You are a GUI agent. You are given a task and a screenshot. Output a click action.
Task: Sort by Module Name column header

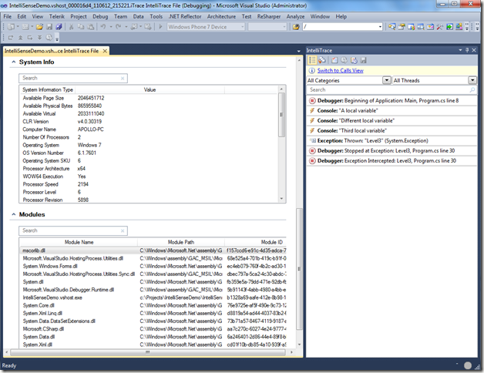pos(79,241)
